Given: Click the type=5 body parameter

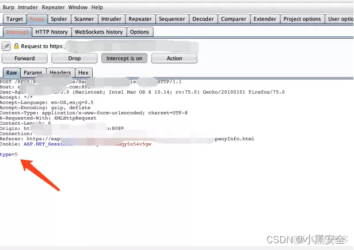Looking at the screenshot, I should pos(9,155).
